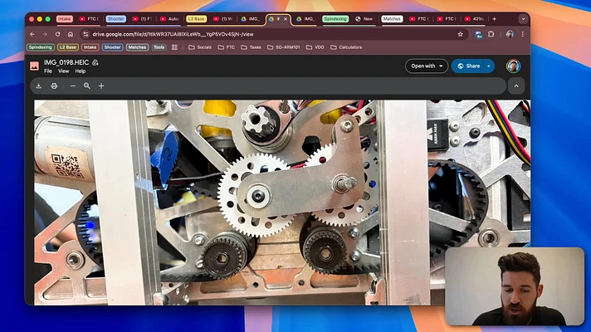Open the View menu

pyautogui.click(x=63, y=71)
